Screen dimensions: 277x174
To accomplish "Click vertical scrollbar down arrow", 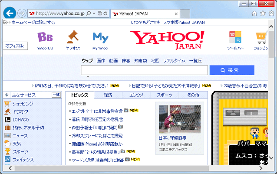I will point(271,158).
